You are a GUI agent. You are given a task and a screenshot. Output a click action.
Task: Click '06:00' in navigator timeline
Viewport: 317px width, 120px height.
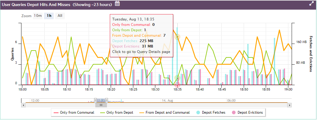pyautogui.click(x=231, y=100)
